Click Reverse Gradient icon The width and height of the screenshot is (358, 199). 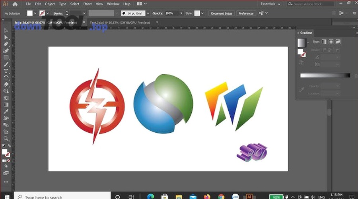tap(301, 62)
